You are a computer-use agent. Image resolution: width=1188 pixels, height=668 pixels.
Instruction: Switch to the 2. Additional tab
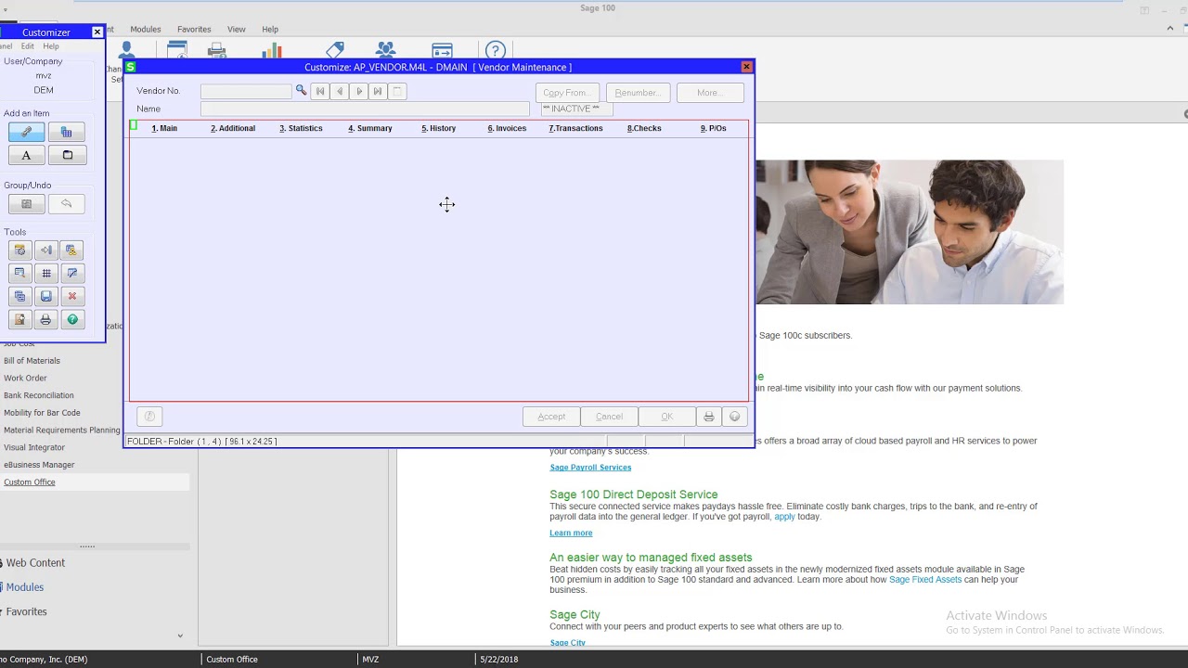233,128
